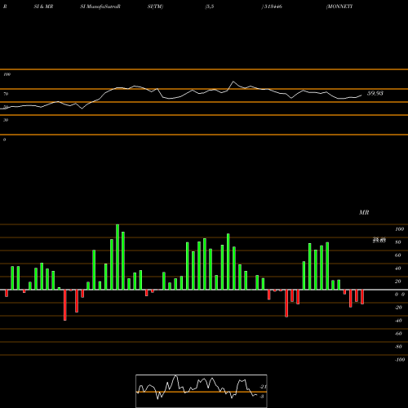The height and width of the screenshot is (408, 408).
Task: Click the MR axis label -100
Action: [400, 360]
